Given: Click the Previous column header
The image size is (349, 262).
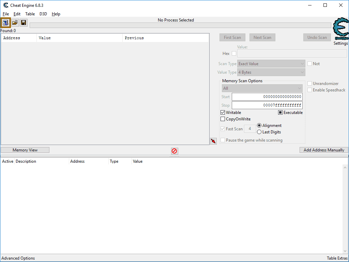Looking at the screenshot, I should (x=165, y=38).
